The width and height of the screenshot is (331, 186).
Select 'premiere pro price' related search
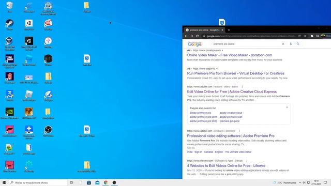[230, 121]
